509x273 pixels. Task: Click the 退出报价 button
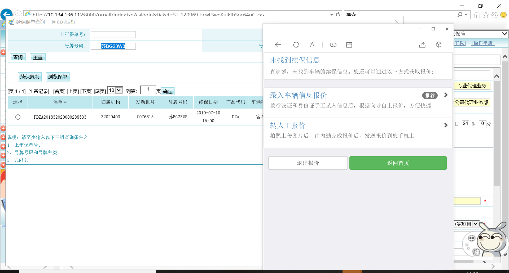tap(308, 163)
